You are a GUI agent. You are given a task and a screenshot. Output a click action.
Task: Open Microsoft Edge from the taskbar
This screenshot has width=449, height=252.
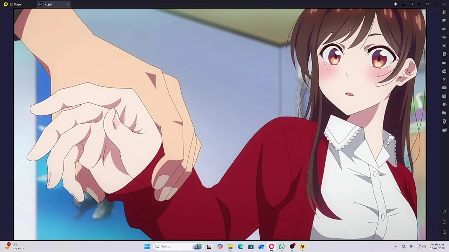pyautogui.click(x=241, y=246)
